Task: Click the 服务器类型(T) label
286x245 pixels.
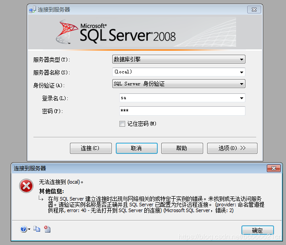Action: pos(52,60)
